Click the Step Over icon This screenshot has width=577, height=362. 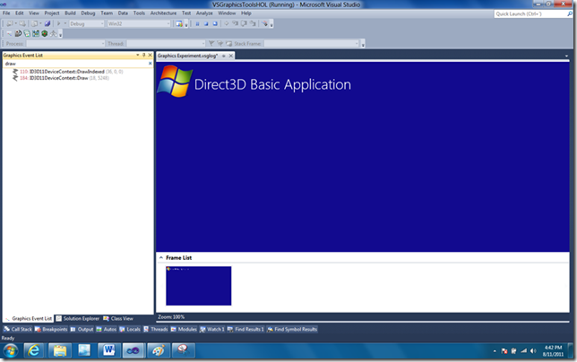point(244,23)
